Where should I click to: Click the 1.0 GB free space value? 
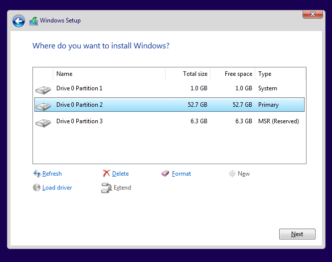pyautogui.click(x=244, y=88)
